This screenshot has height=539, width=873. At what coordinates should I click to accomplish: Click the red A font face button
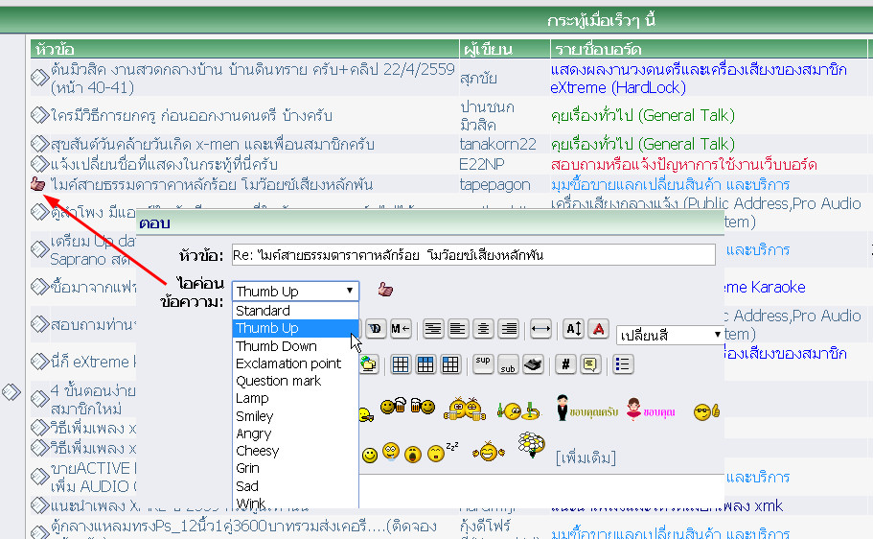click(599, 329)
